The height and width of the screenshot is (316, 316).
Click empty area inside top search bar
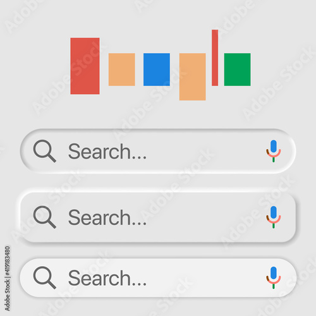click(204, 151)
